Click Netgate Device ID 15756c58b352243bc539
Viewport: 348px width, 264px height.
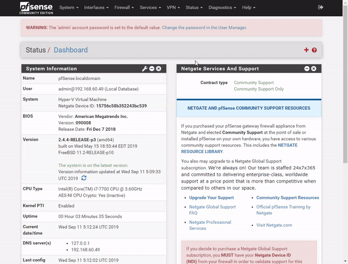pyautogui.click(x=121, y=106)
